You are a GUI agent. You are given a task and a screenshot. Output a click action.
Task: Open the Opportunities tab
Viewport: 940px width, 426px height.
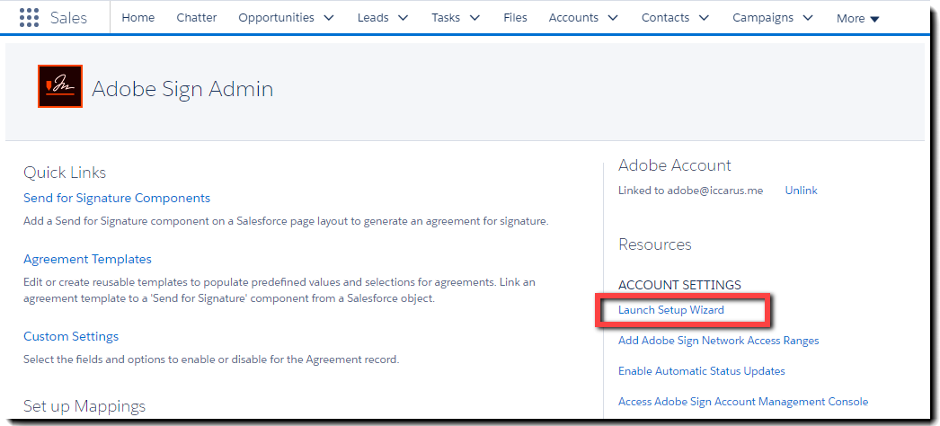click(x=276, y=18)
